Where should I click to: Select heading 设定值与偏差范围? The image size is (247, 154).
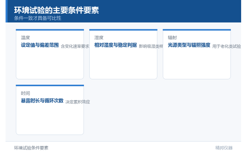(40, 45)
